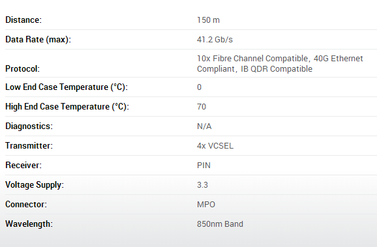
Task: Click the Protocol label
Action: (x=22, y=69)
